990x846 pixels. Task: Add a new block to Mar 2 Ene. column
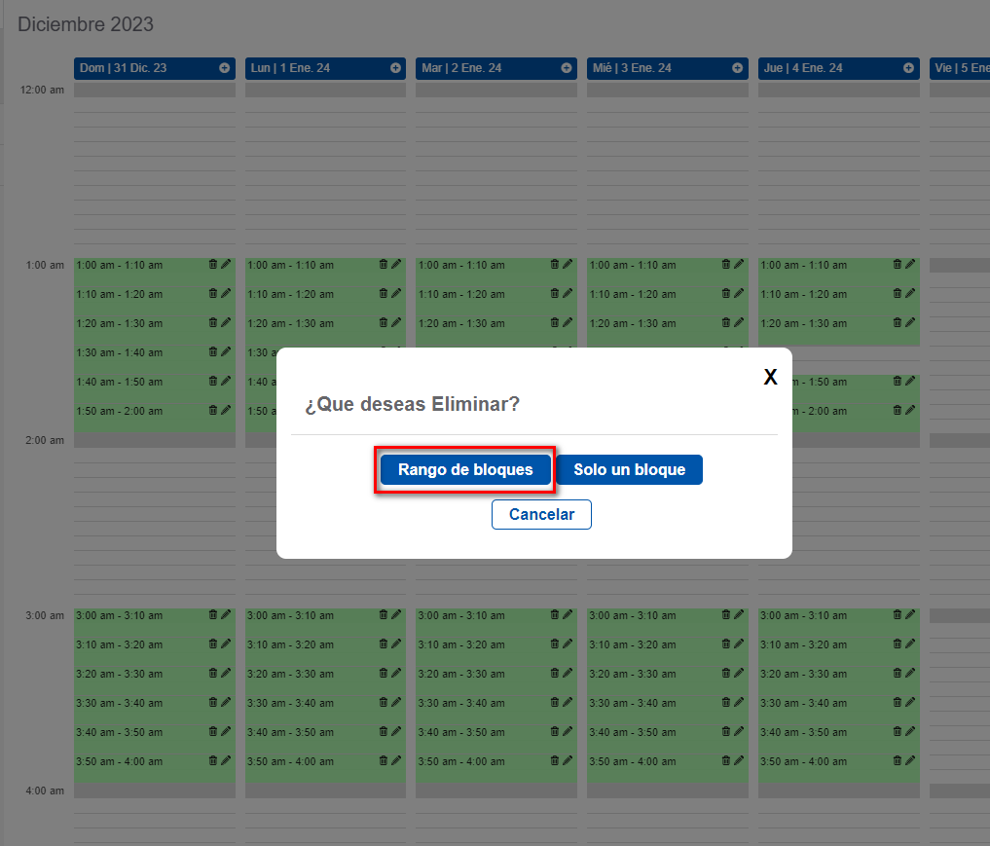pos(566,68)
